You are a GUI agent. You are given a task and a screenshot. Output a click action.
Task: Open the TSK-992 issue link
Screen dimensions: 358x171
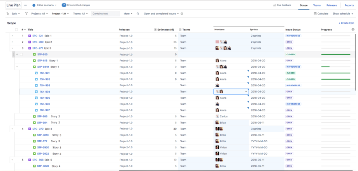pyautogui.click(x=45, y=79)
